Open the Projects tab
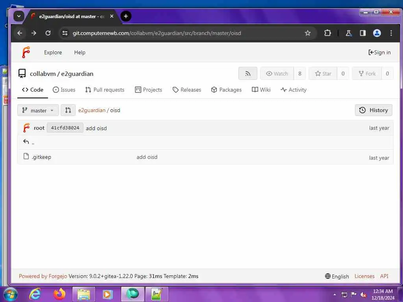 coord(148,90)
